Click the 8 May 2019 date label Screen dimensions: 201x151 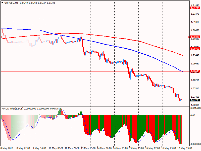pyautogui.click(x=7, y=148)
